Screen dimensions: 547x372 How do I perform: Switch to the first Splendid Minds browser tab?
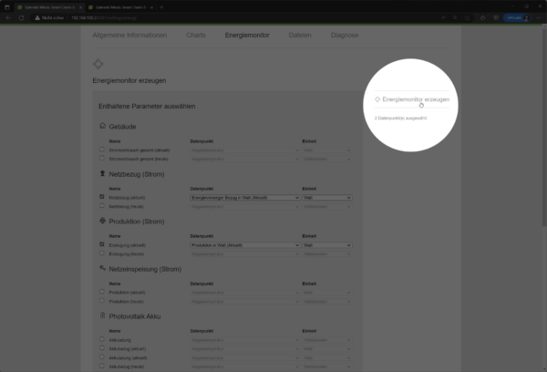click(49, 7)
